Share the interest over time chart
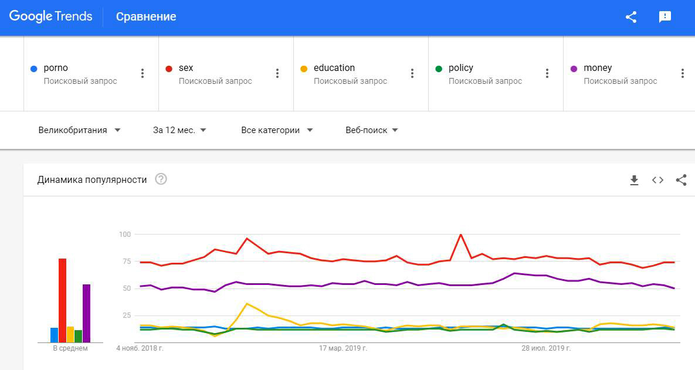Screen dimensions: 695x370 (x=681, y=180)
